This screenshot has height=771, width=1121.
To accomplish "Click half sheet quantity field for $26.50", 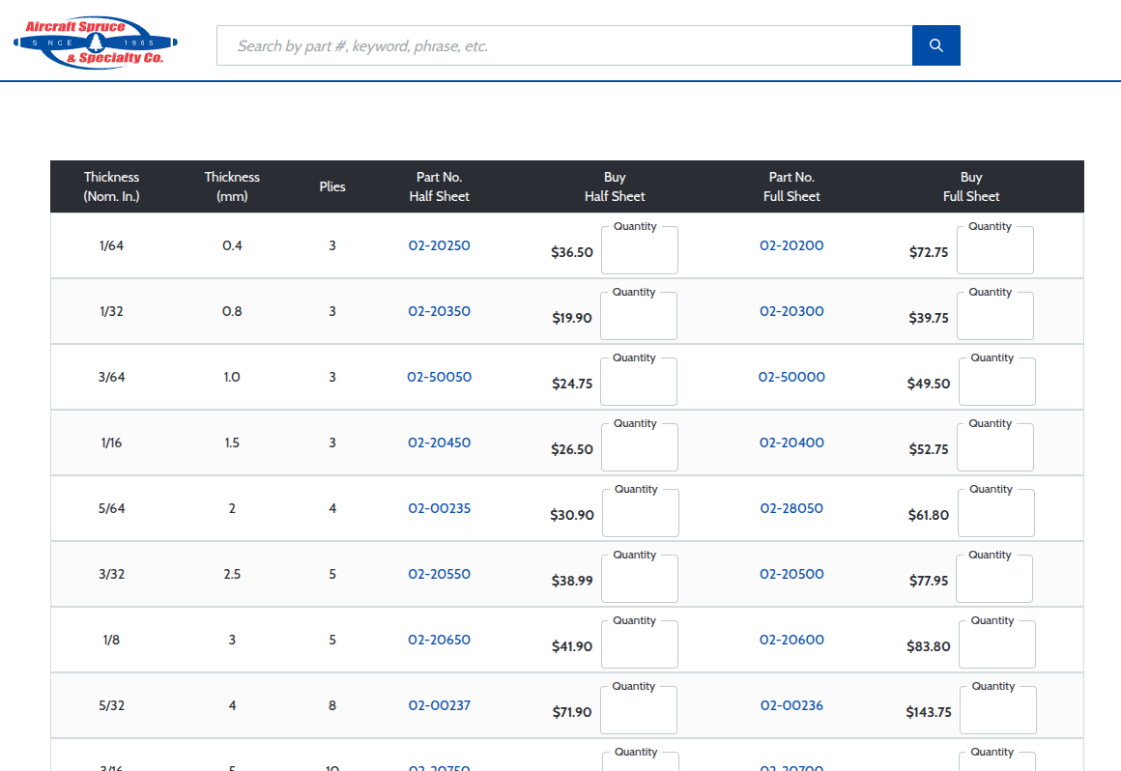I will 639,448.
